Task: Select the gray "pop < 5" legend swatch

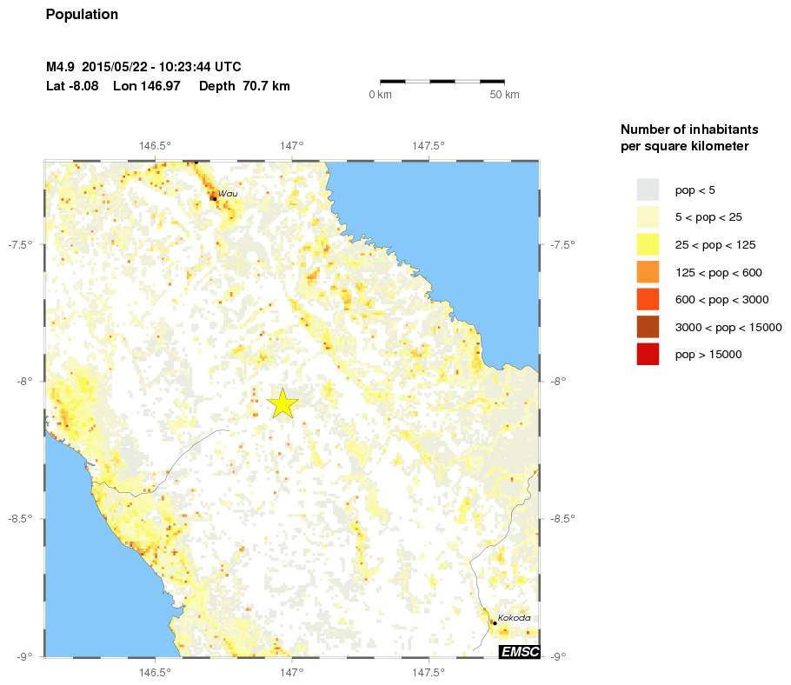Action: point(648,190)
